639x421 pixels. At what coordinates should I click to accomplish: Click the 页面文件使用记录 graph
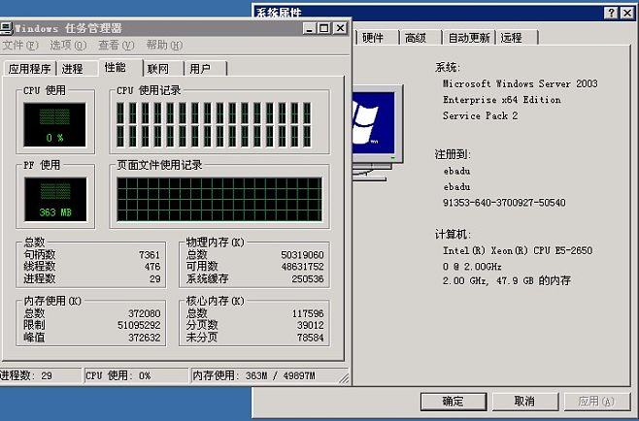point(219,200)
